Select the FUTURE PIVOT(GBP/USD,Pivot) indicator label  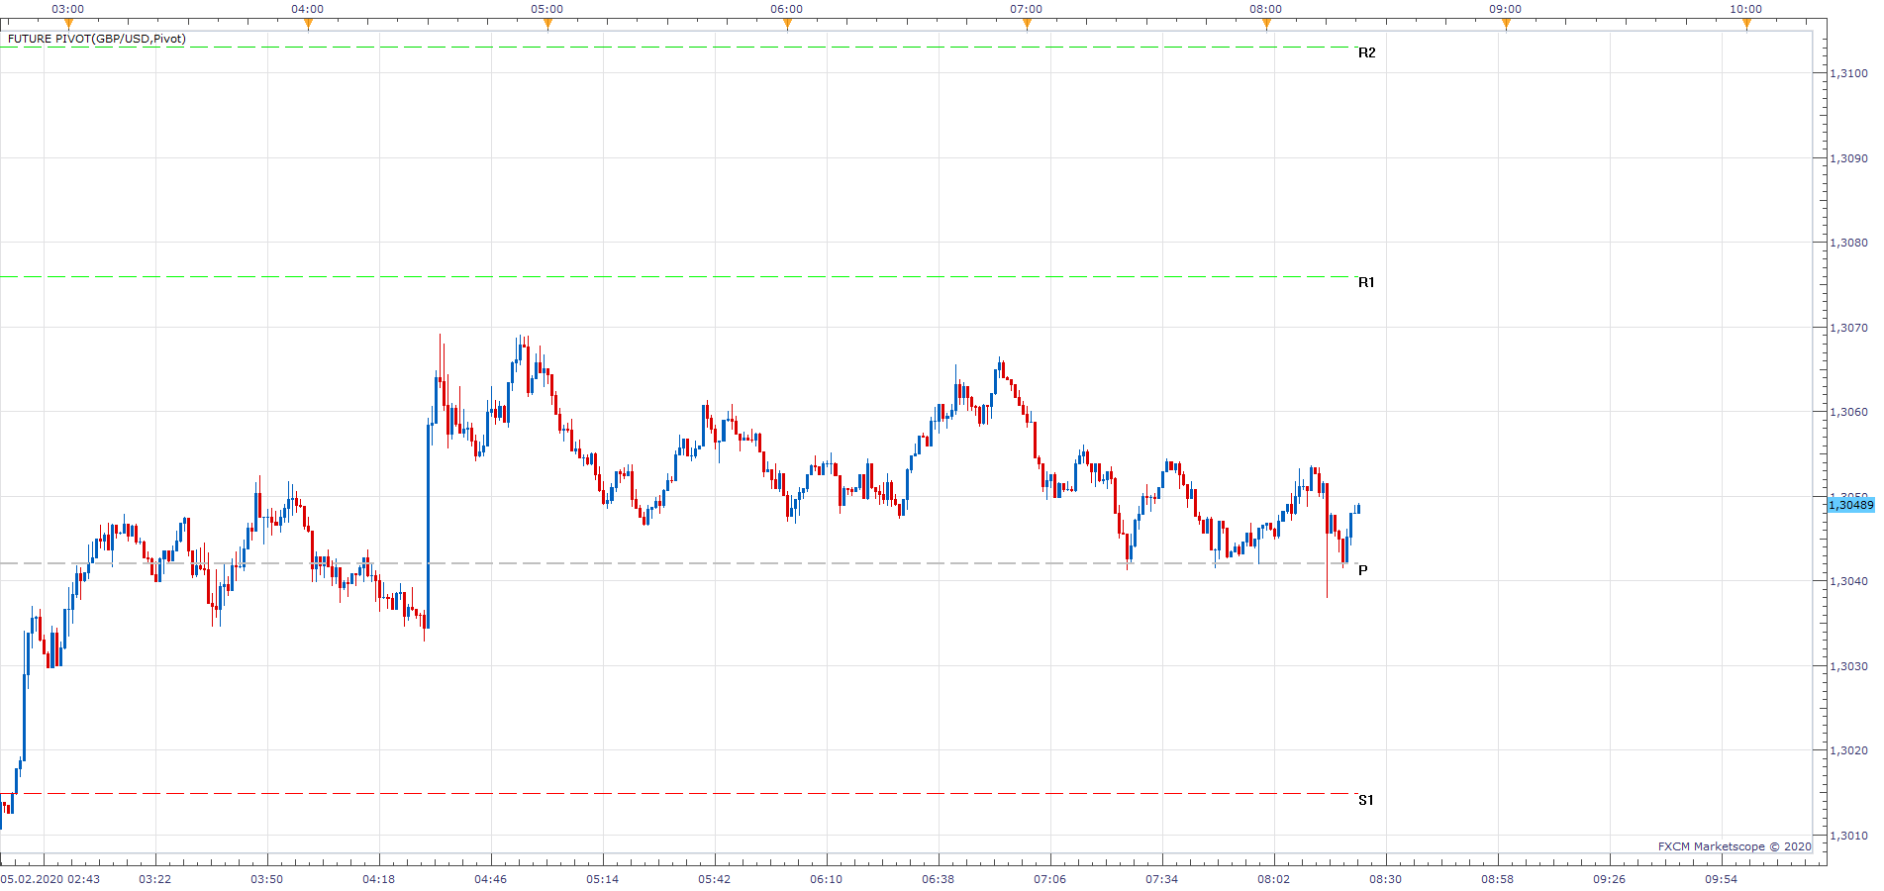click(96, 39)
